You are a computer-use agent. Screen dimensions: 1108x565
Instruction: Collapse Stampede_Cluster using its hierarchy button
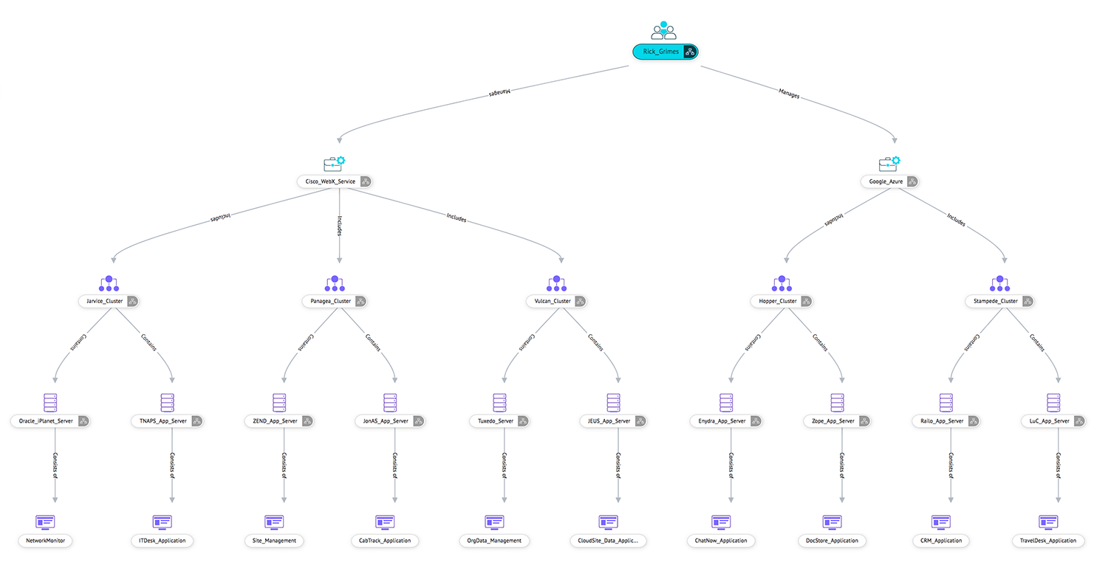tap(1027, 301)
